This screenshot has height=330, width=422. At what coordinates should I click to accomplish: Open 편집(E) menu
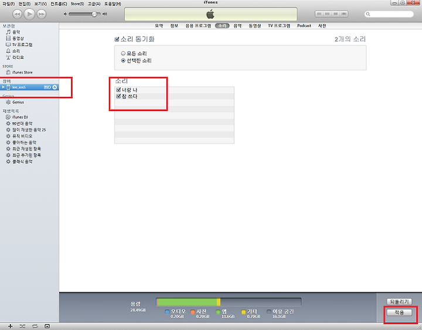tap(25, 4)
